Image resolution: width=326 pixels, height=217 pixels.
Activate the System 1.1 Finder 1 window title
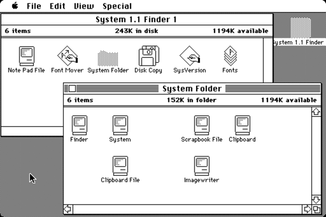click(136, 20)
